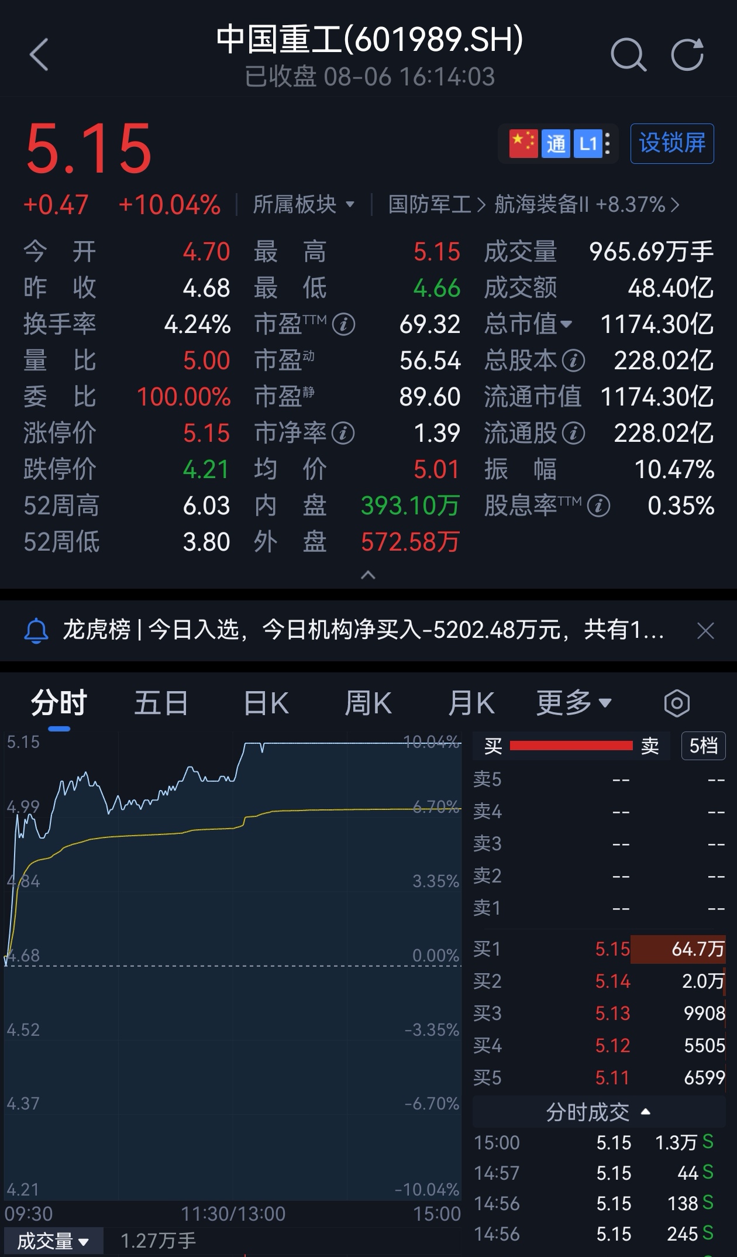Viewport: 737px width, 1257px height.
Task: Tap the 换手率 4.24% value
Action: point(197,324)
